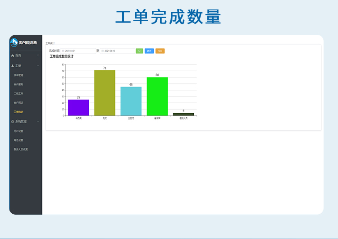338x239 pixels.
Task: Click the bright green bar valued 60
Action: 157,97
